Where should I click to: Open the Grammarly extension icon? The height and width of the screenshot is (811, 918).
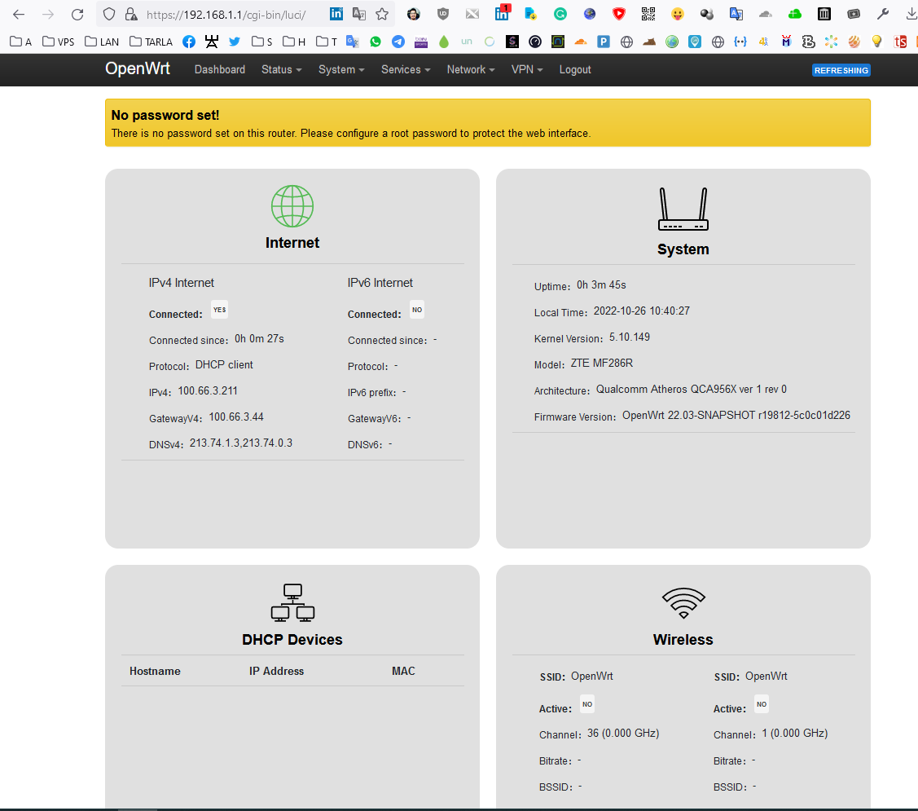(x=560, y=15)
